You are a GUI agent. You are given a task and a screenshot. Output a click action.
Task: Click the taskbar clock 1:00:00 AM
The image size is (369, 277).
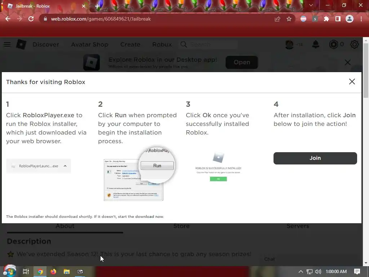coord(336,272)
